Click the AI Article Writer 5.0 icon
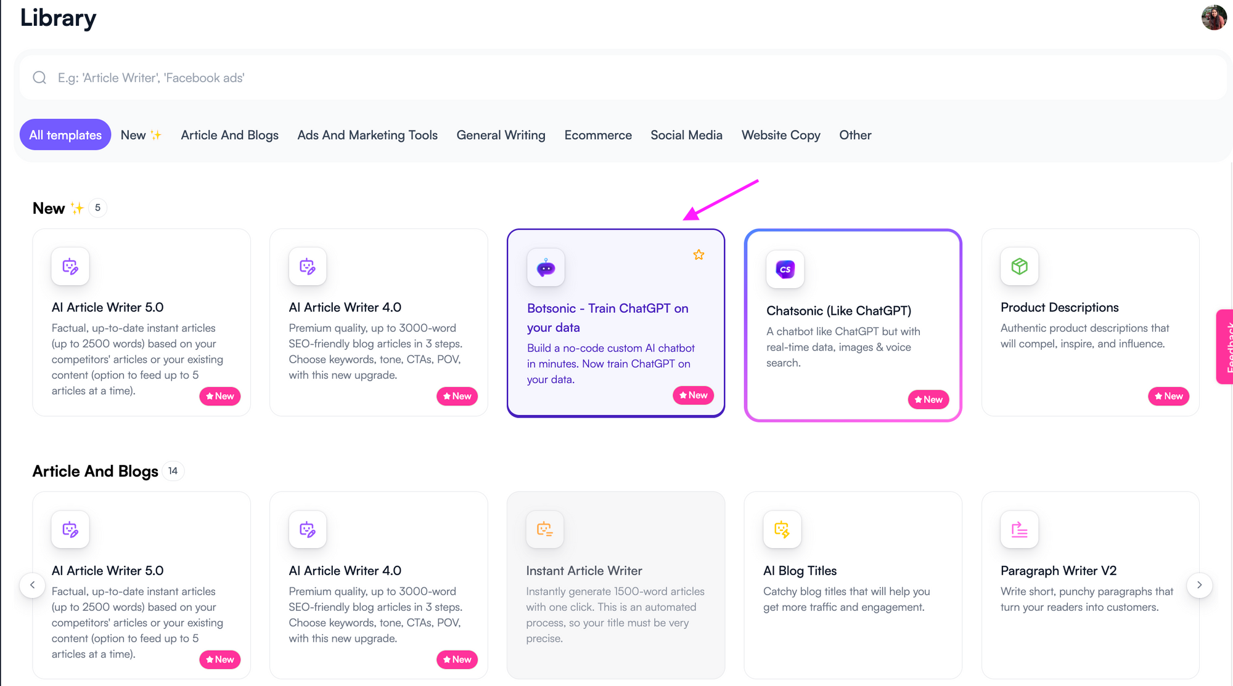1233x686 pixels. (71, 267)
